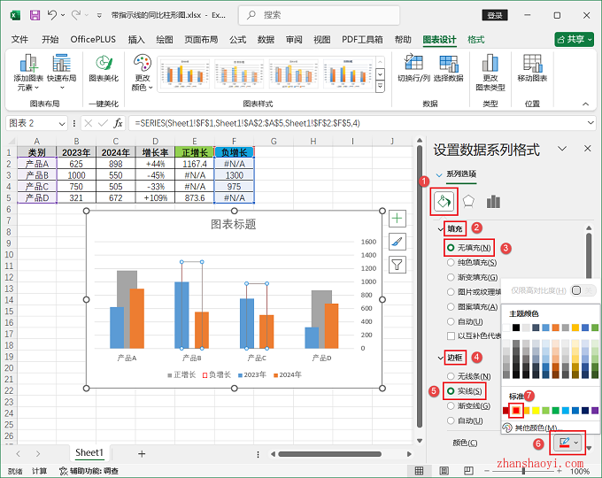Switch to the 格式 format ribbon tab
This screenshot has width=602, height=478.
coord(475,40)
